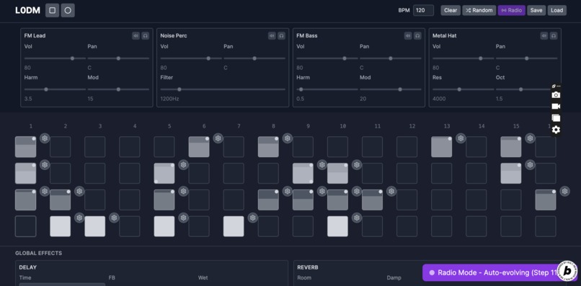581x286 pixels.
Task: Open step settings gear for third row step 16
Action: click(564, 191)
